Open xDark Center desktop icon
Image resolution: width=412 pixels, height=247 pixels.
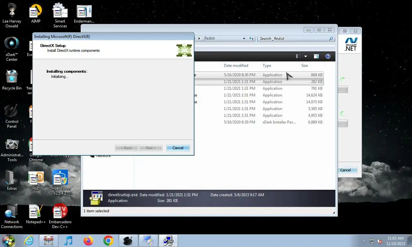(12, 49)
